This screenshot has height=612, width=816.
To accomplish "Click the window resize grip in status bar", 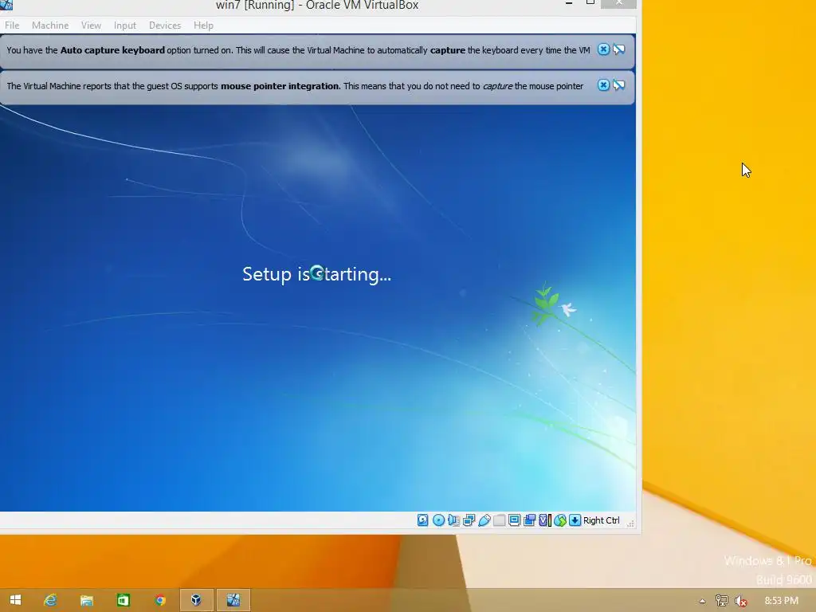I will [x=630, y=523].
